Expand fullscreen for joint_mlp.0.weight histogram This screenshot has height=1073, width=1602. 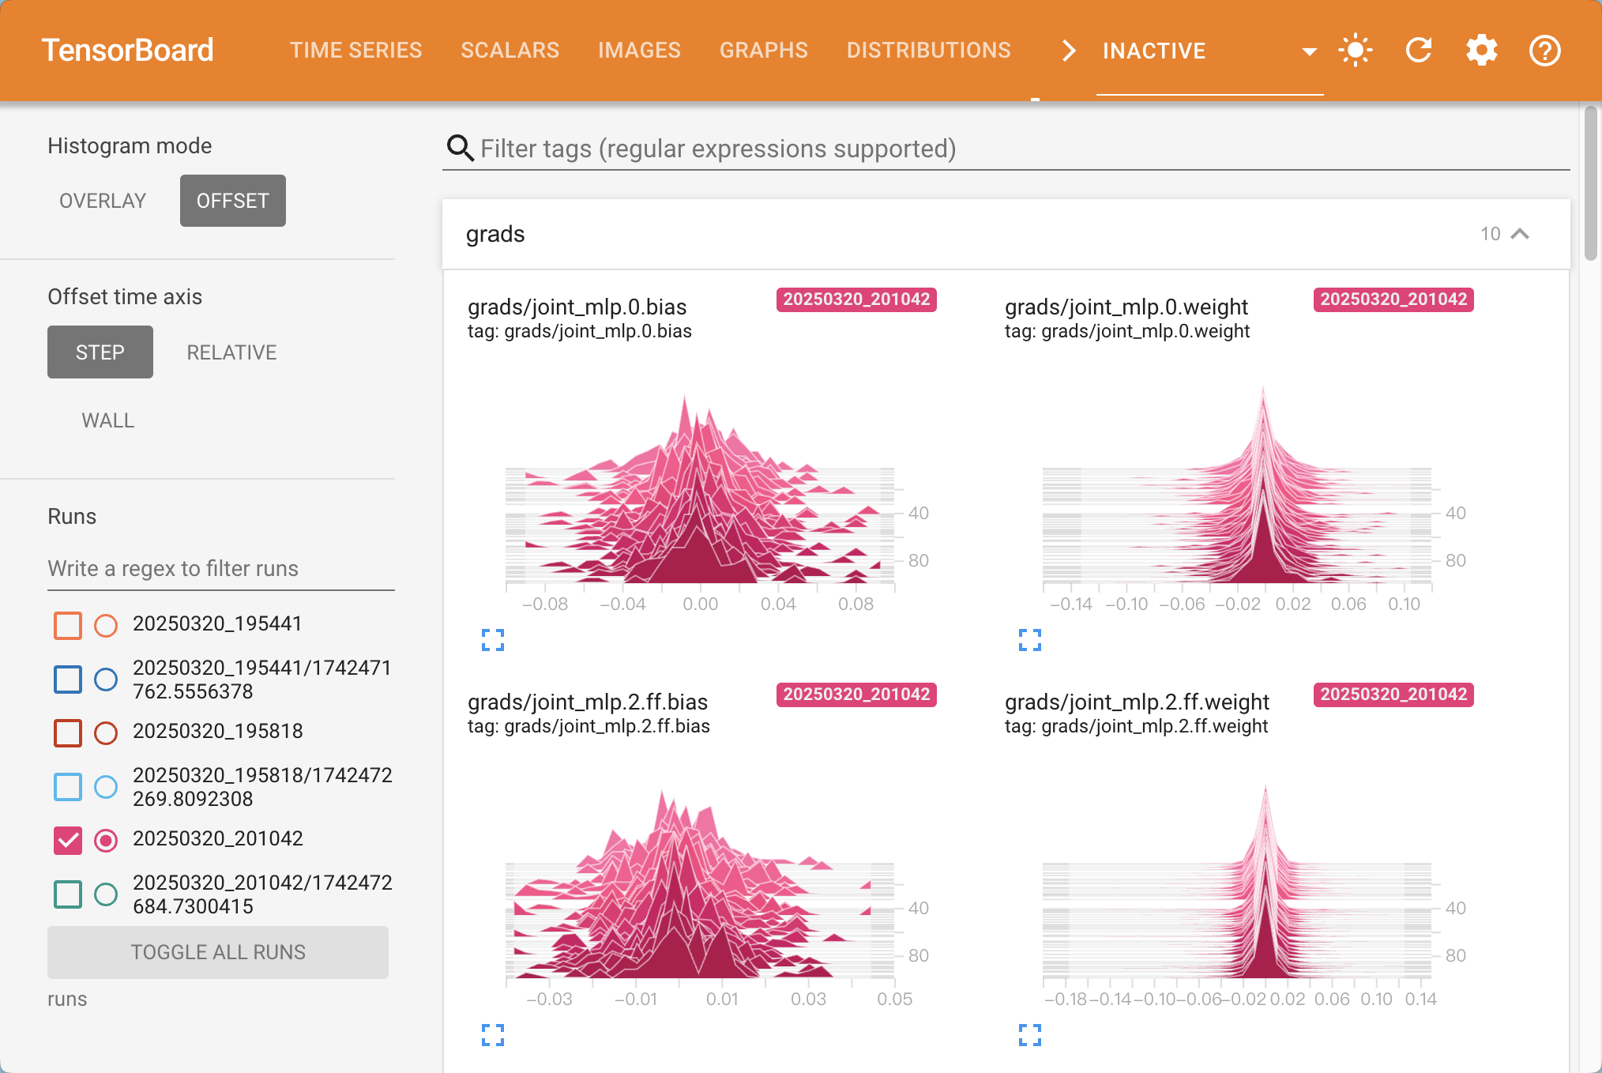[x=1030, y=639]
